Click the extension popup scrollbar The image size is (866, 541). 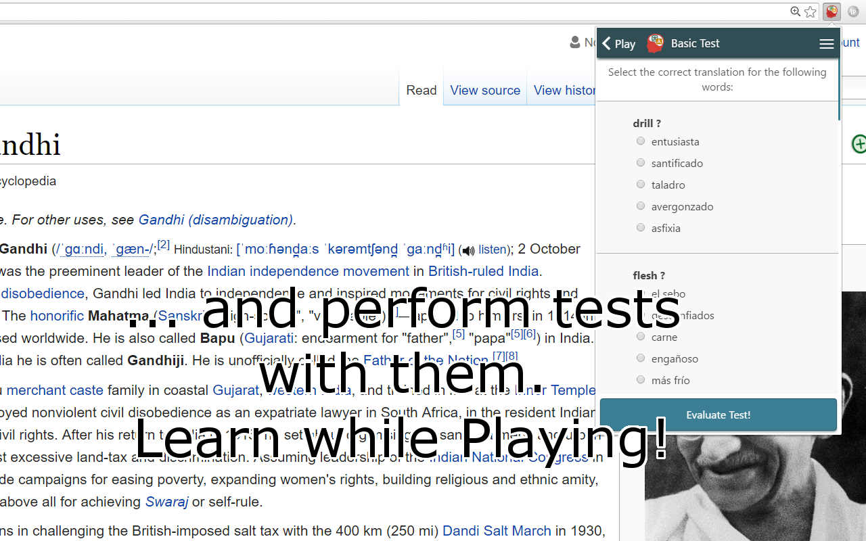(839, 88)
